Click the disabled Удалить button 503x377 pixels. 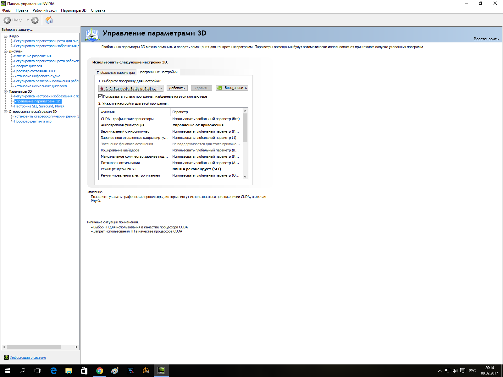[x=201, y=88]
